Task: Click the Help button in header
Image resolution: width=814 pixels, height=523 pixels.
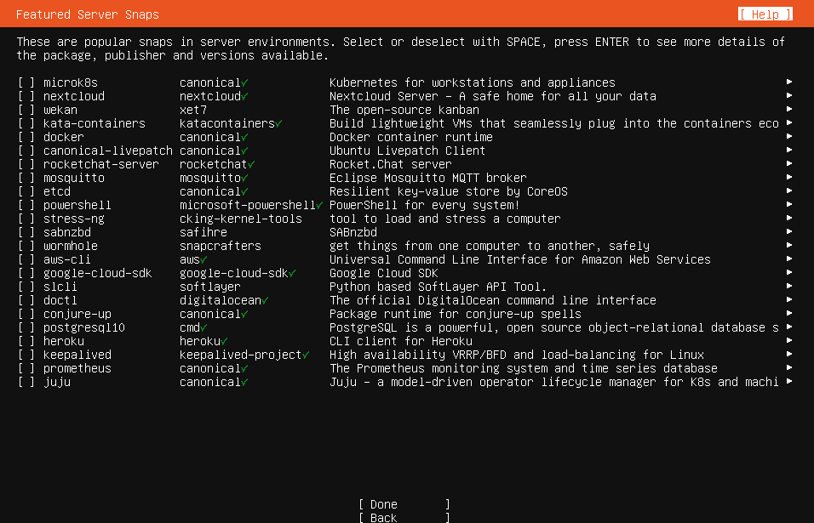Action: point(765,14)
